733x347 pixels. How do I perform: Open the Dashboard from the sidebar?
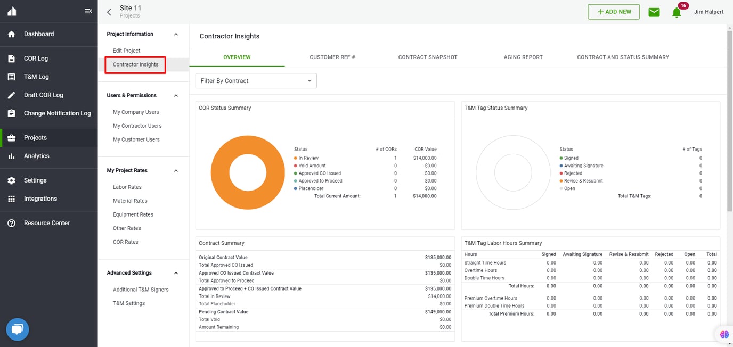coord(38,34)
